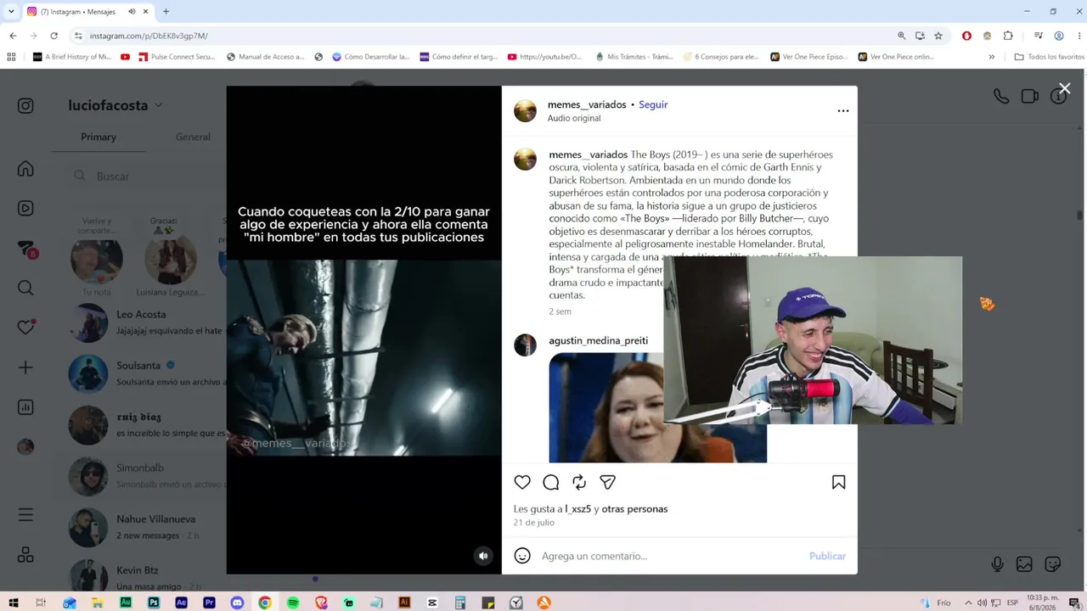Open the Todos los favoritos folder
Viewport: 1087px width, 611px height.
1050,57
